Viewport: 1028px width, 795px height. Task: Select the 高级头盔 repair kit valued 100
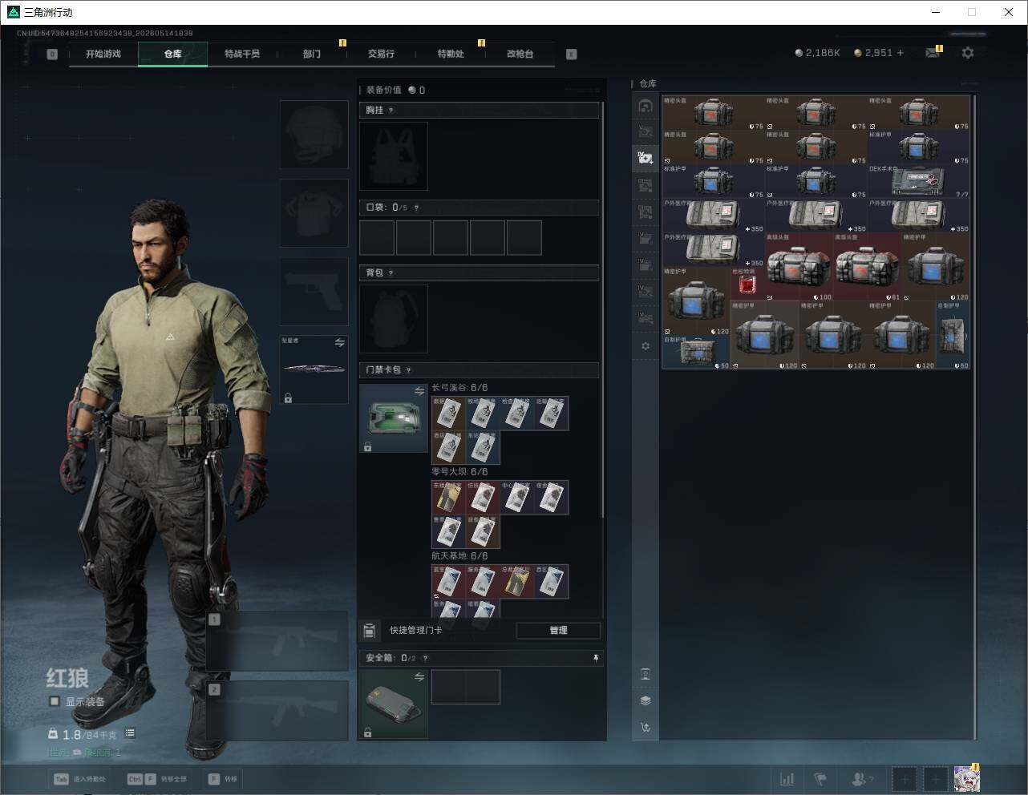pos(799,267)
